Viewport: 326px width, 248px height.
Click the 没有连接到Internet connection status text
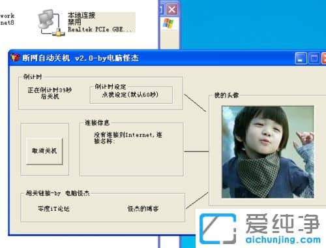click(128, 138)
